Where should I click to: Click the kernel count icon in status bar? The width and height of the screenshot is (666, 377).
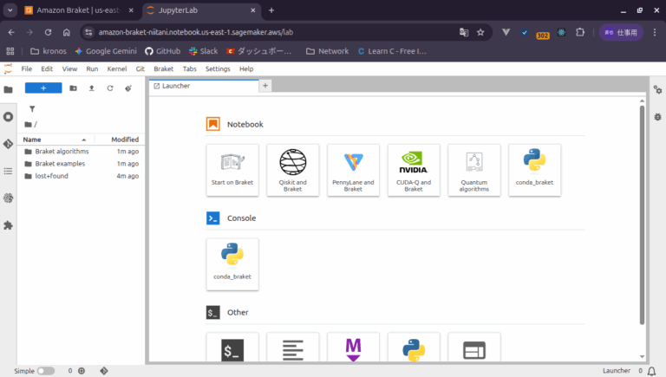(82, 371)
